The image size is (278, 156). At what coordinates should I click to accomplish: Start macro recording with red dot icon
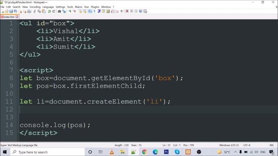[x=127, y=11]
